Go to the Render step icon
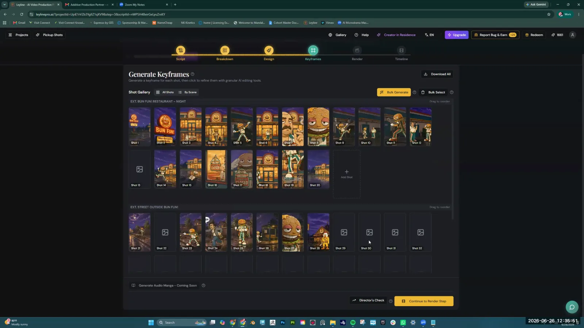The image size is (584, 328). tap(357, 50)
